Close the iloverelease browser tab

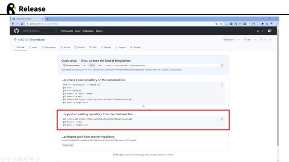[x=42, y=19]
